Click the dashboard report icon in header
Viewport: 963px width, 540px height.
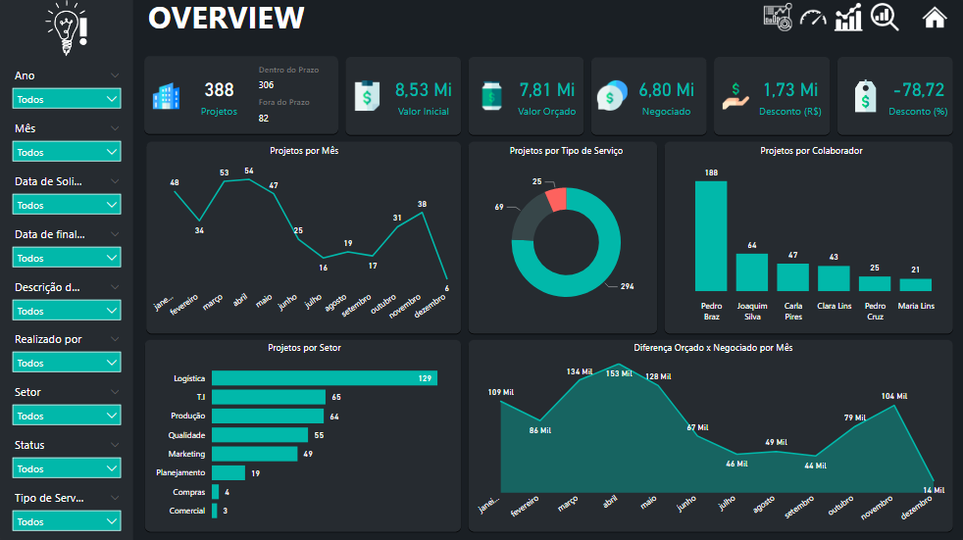pyautogui.click(x=778, y=17)
